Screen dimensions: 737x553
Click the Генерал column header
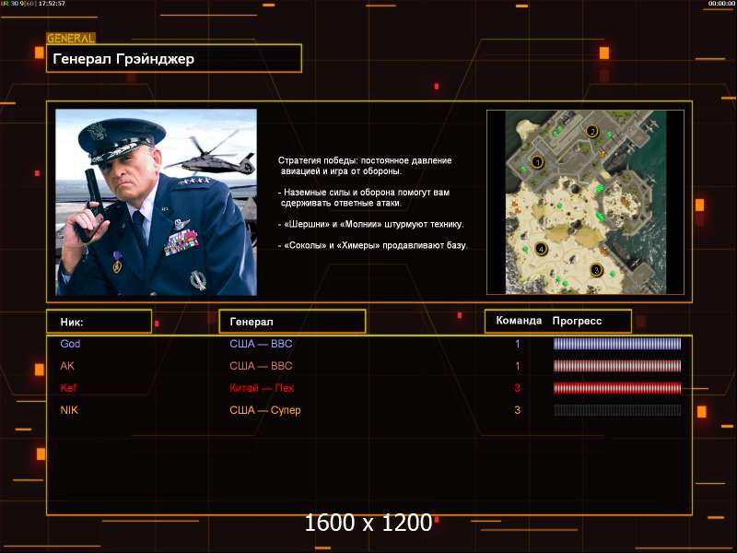click(x=292, y=322)
